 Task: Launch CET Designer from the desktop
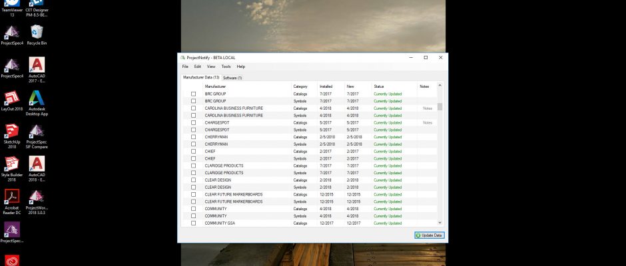coord(37,9)
